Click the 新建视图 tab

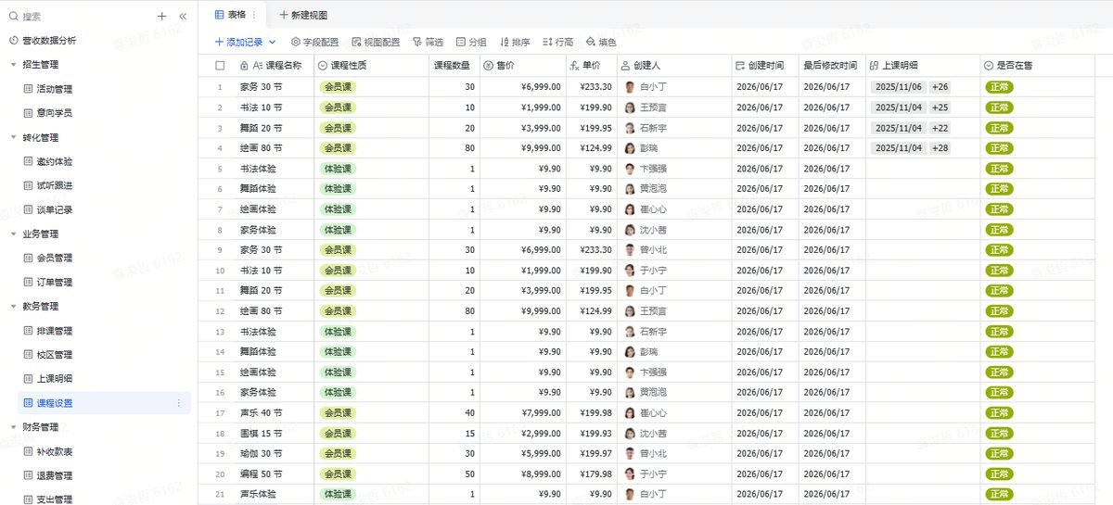[x=303, y=15]
